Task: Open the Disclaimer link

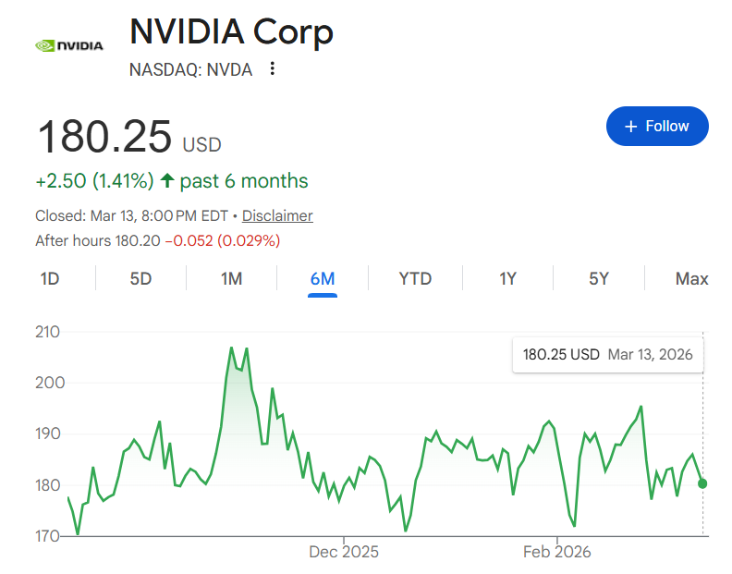Action: coord(277,215)
